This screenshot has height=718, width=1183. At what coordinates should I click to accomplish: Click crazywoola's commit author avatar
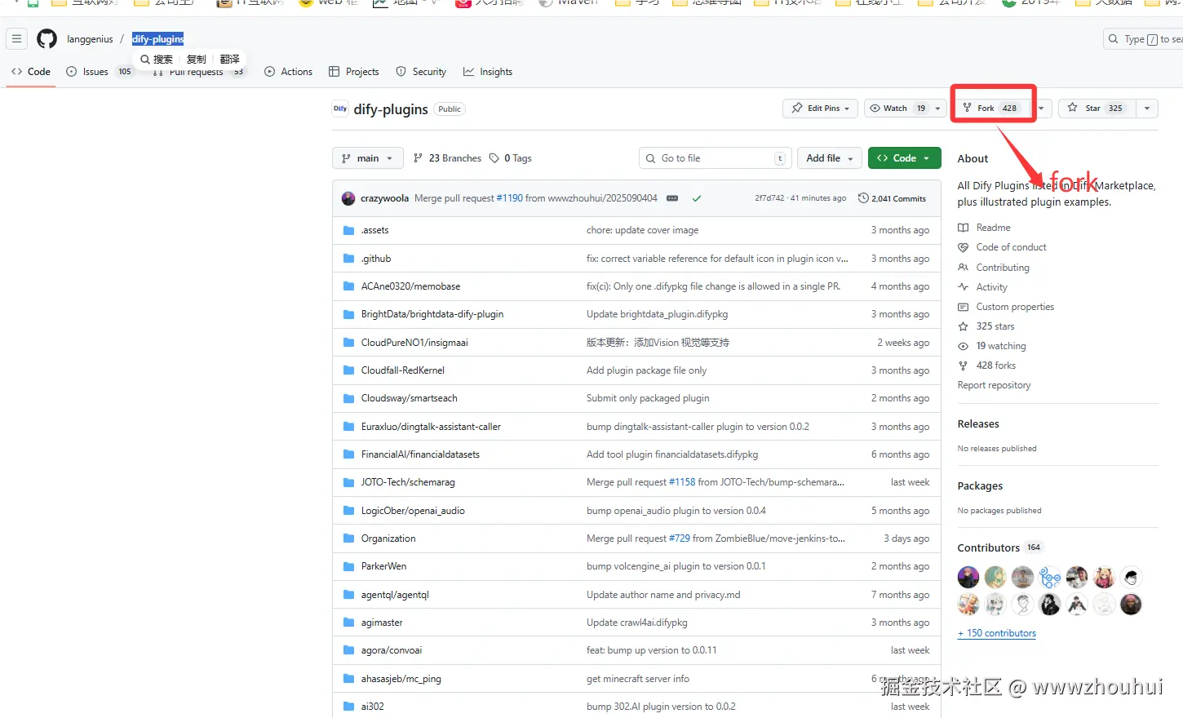tap(348, 198)
